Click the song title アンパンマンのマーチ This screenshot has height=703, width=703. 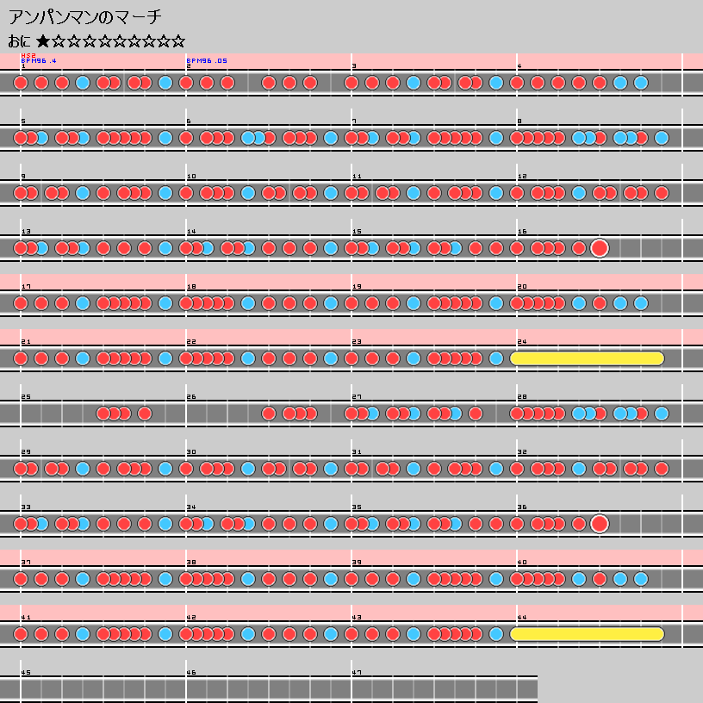pyautogui.click(x=84, y=16)
